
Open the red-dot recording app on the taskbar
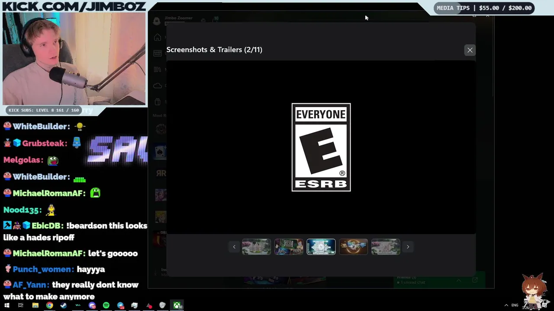149,306
